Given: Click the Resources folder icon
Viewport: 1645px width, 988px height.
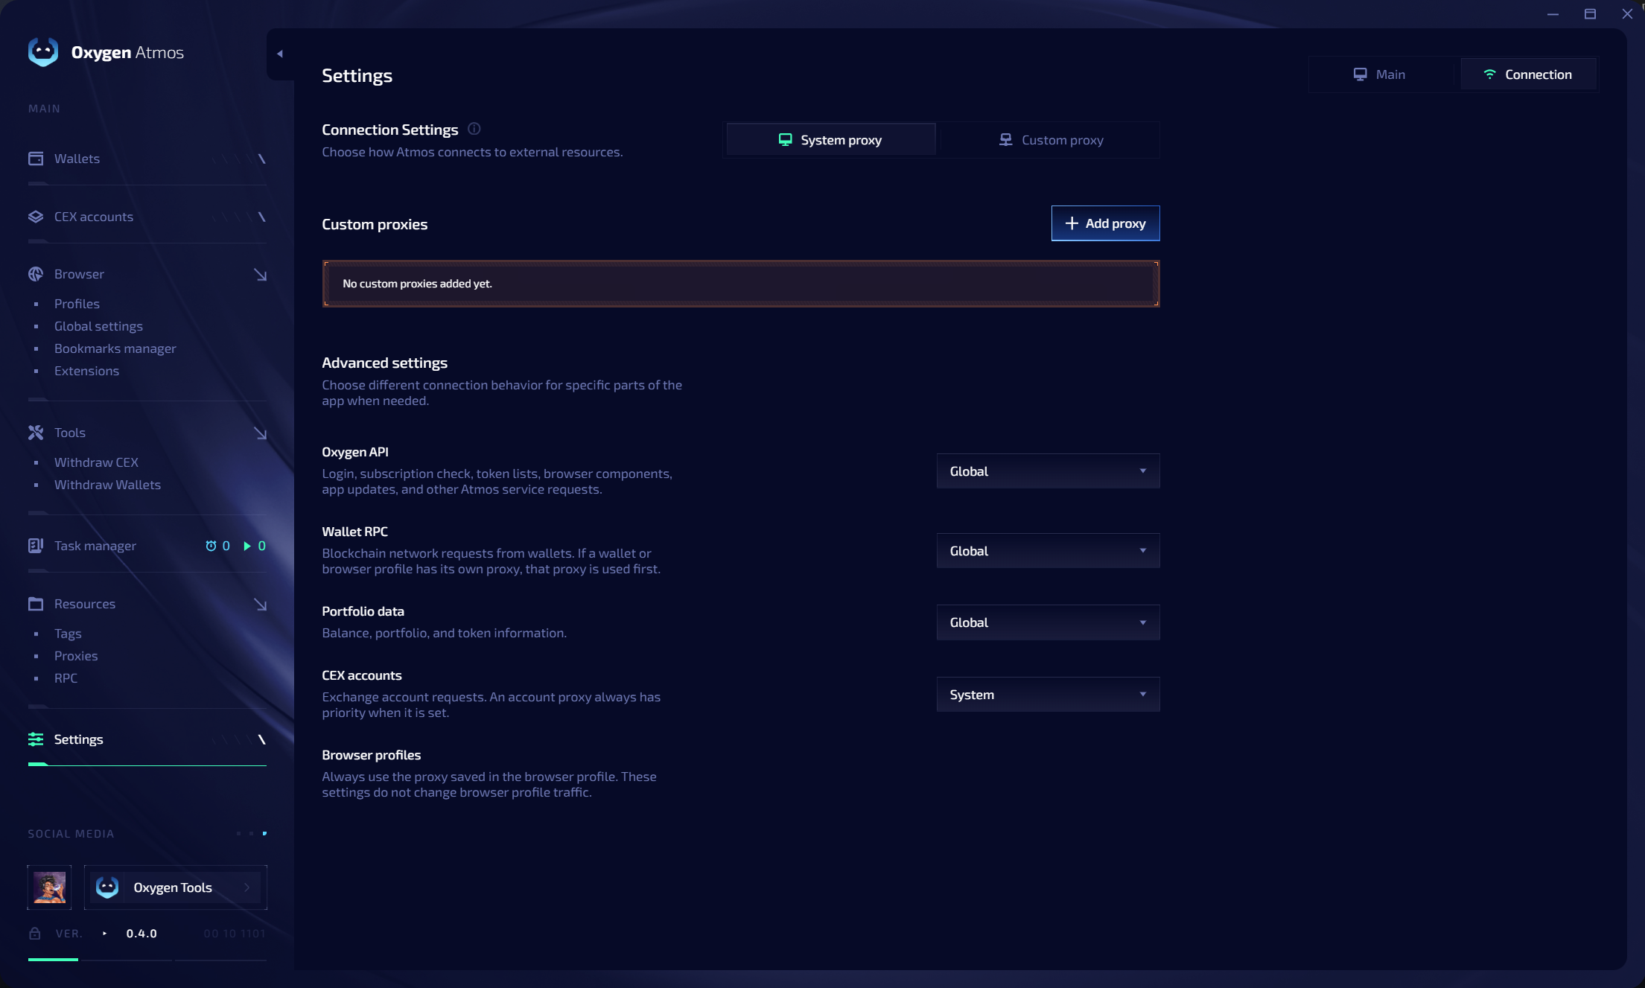Looking at the screenshot, I should click(x=36, y=604).
